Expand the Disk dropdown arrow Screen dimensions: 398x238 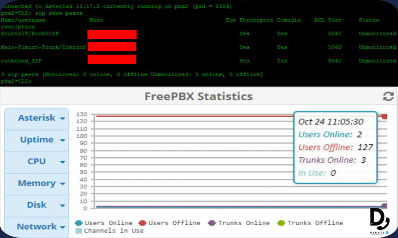[x=63, y=205]
